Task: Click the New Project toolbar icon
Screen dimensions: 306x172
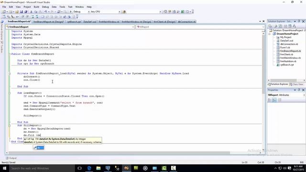Action: pos(4,11)
